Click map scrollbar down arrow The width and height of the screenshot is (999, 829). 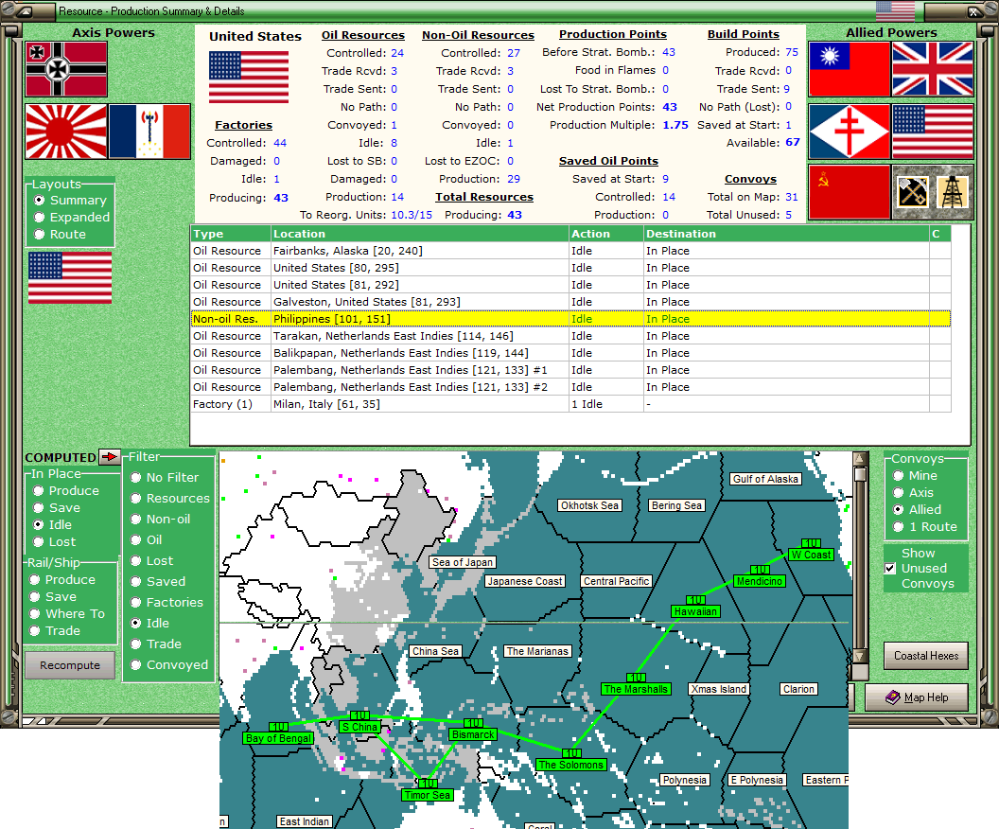(860, 656)
